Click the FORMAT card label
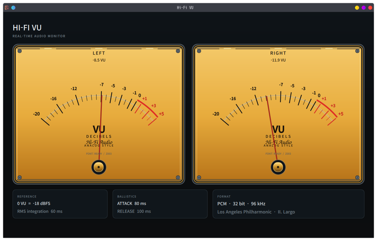 224,196
